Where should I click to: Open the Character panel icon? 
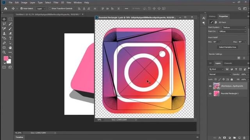point(204,18)
